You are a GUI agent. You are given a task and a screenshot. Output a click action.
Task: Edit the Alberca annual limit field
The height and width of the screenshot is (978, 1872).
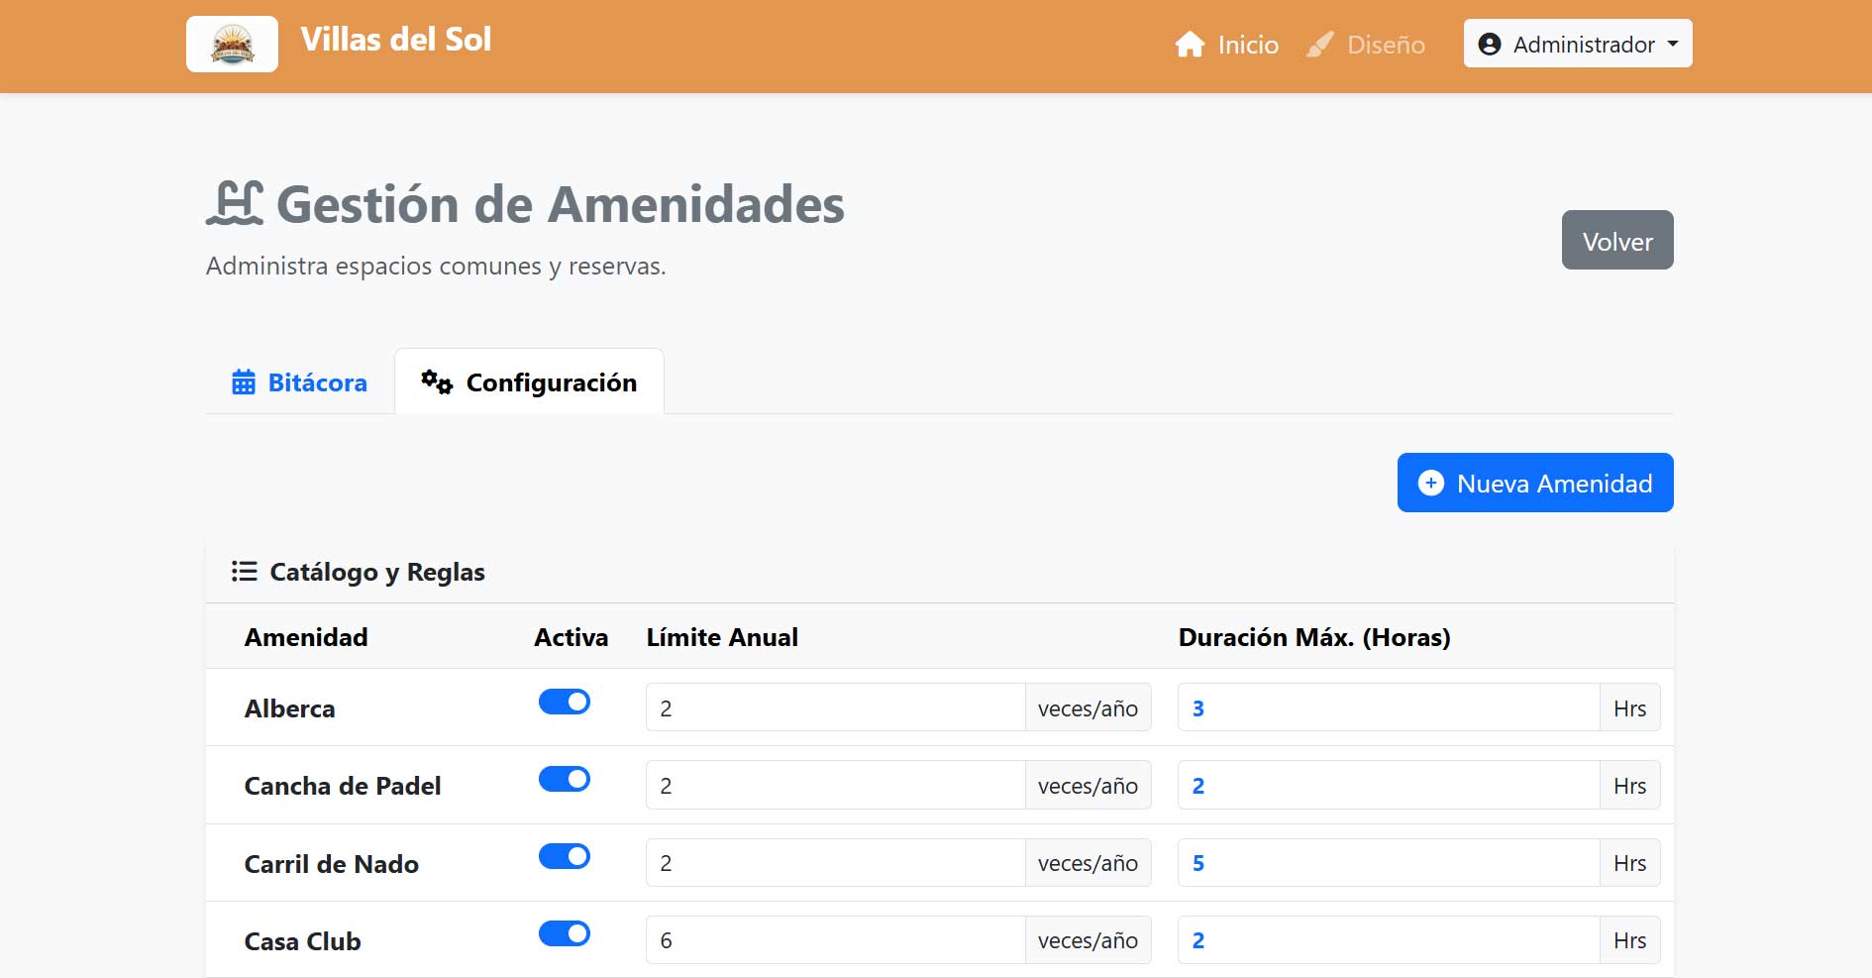click(x=835, y=706)
